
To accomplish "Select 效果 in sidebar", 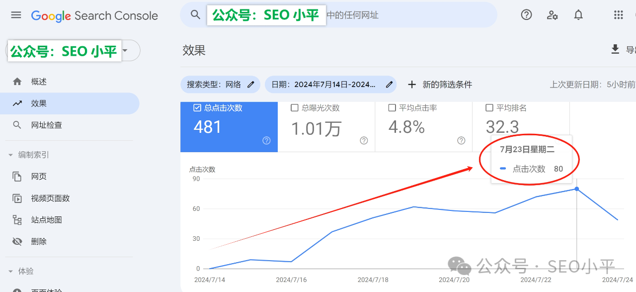I will [70, 103].
